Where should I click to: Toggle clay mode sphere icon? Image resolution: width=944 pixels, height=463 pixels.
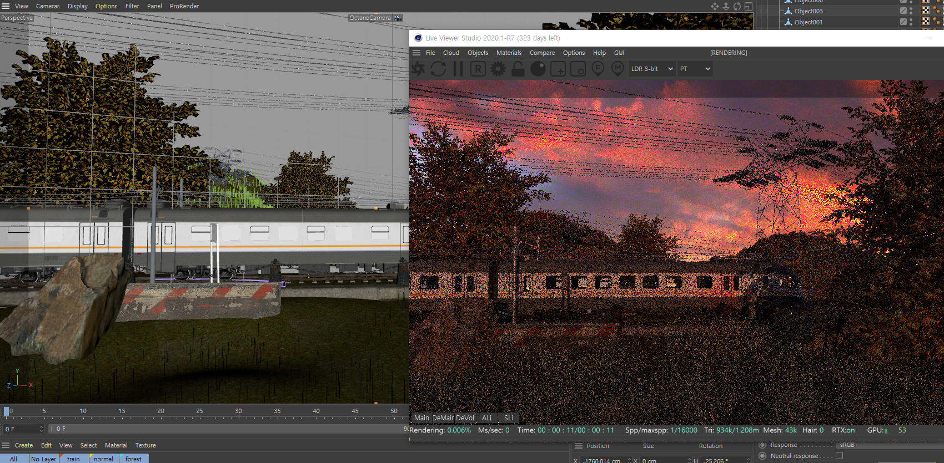click(538, 69)
